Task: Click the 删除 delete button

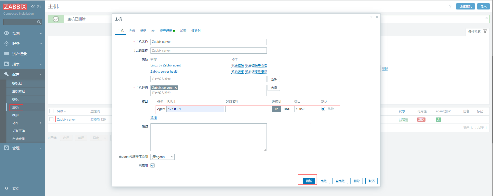Action: pos(357,181)
